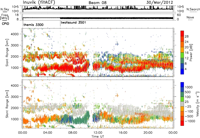
Task: Click the 'Time UT' axis title
Action: click(98, 137)
